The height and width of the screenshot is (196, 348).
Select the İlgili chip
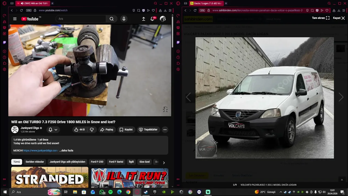(x=131, y=162)
